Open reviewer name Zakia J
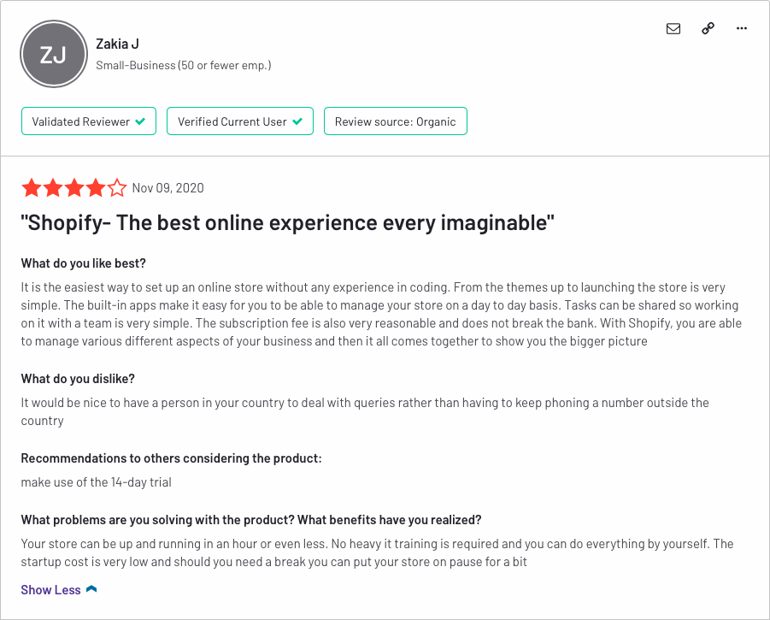Screen dimensions: 770x620 pos(117,44)
